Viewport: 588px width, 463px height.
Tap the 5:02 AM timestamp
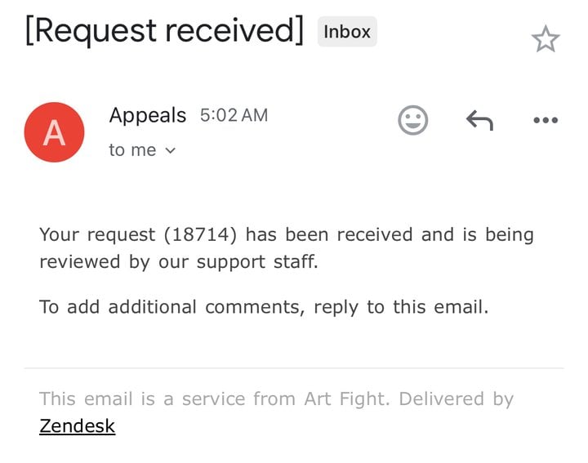(x=234, y=115)
